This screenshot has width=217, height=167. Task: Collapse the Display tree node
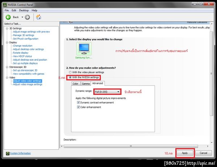coord(7,43)
